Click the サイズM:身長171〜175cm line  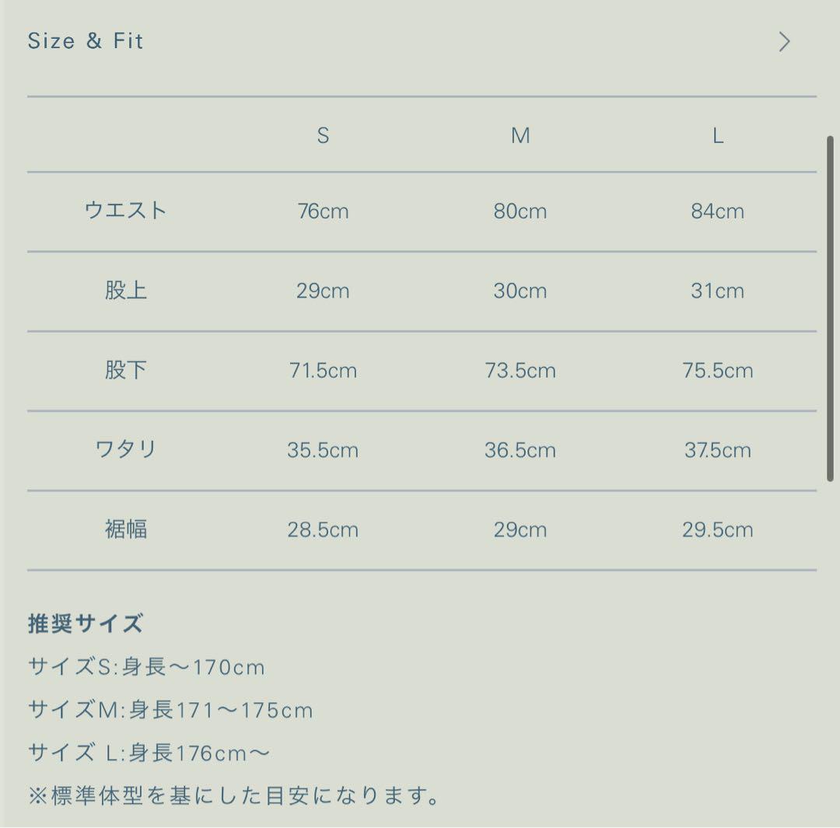[170, 710]
